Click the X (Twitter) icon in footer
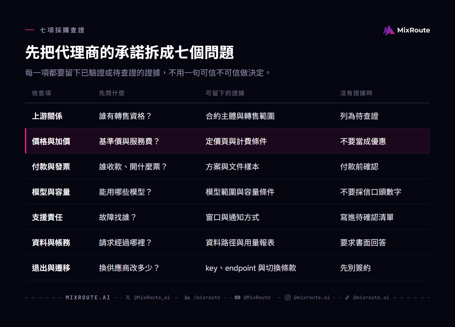 pyautogui.click(x=128, y=297)
